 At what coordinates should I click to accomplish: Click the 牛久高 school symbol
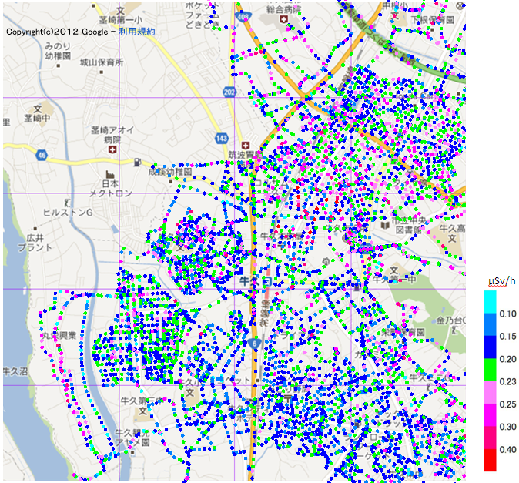[452, 238]
